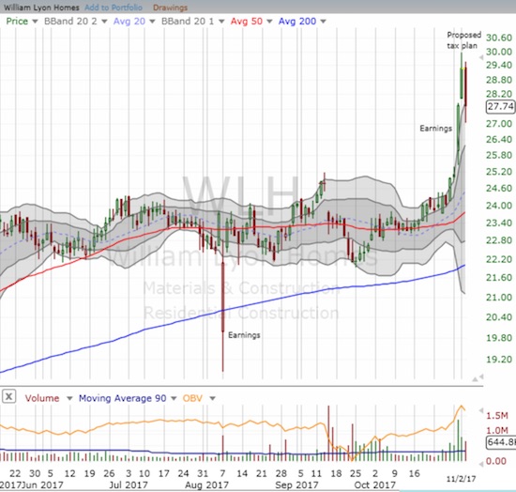Select the Volume label

42,398
